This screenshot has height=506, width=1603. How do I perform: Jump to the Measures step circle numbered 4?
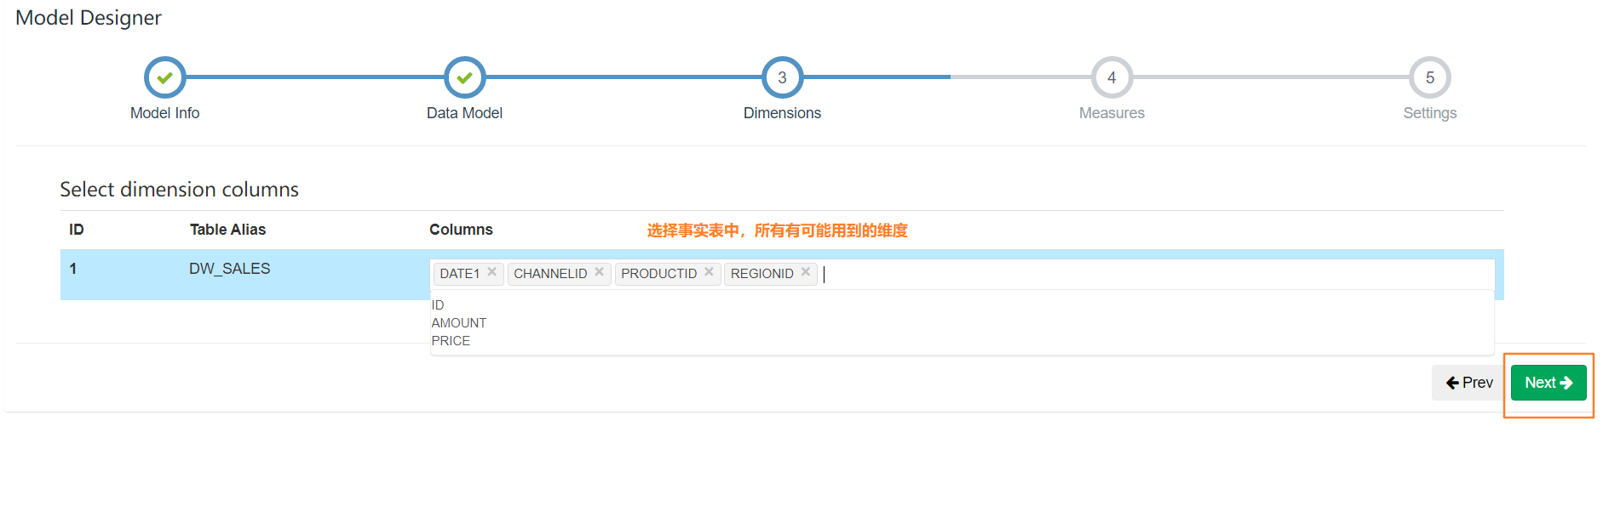1112,77
